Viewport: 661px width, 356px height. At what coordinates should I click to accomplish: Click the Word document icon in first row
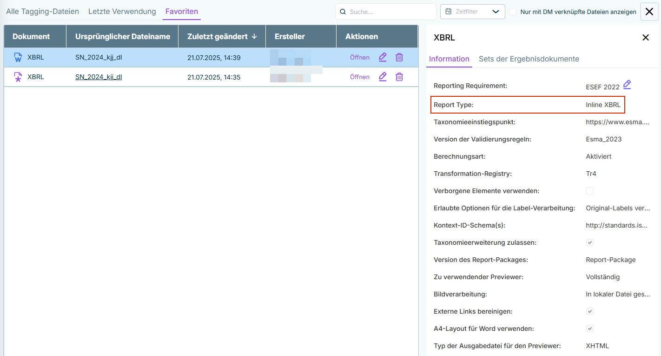click(x=18, y=58)
